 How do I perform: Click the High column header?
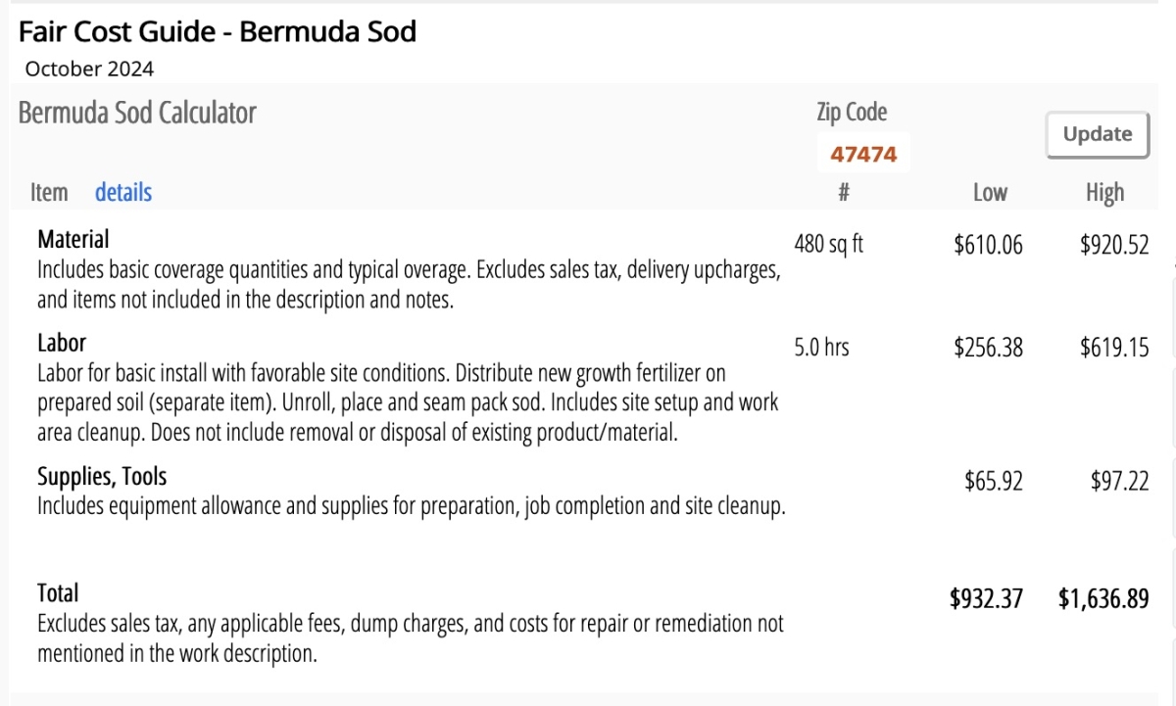tap(1104, 193)
